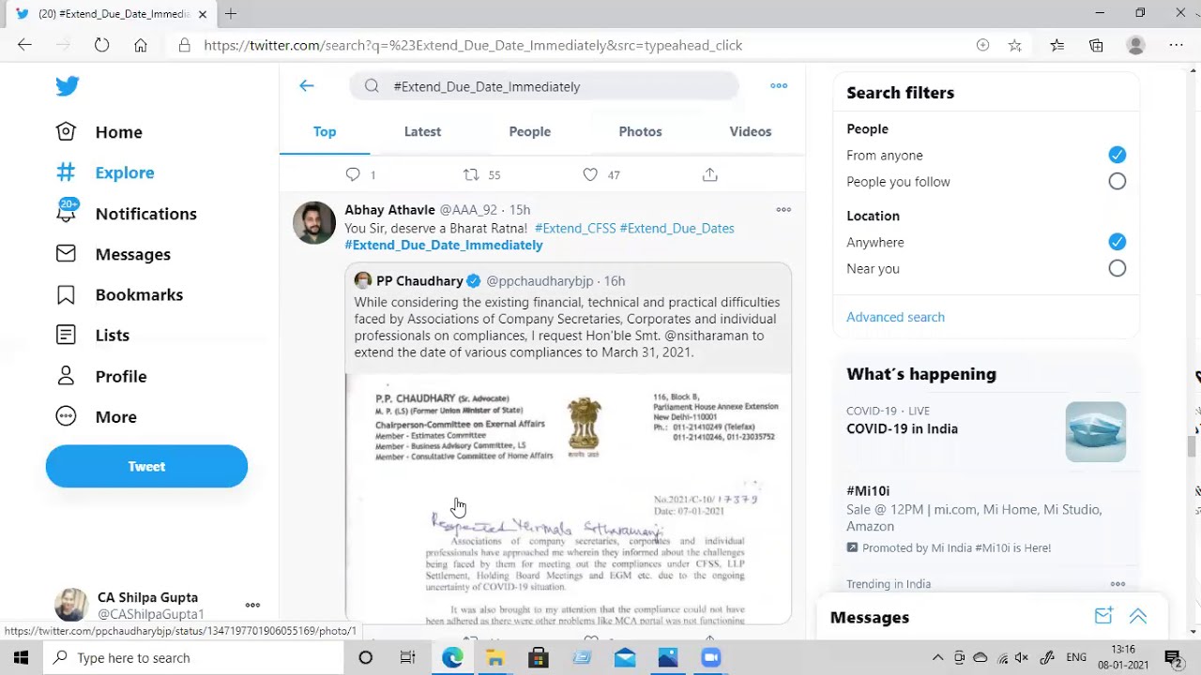Image resolution: width=1201 pixels, height=675 pixels.
Task: Reload the page
Action: (x=101, y=45)
